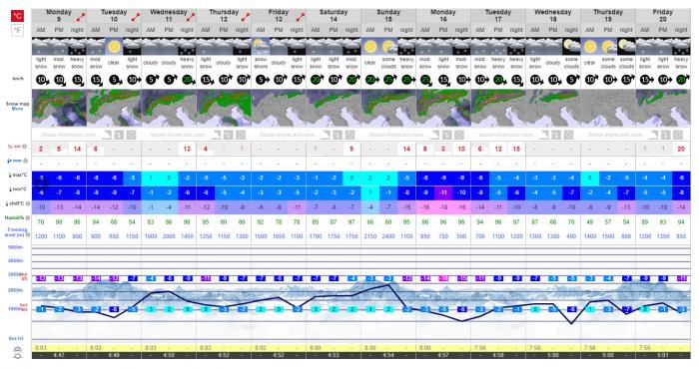This screenshot has width=699, height=369.
Task: Click the sunrise icon beside 8:03
Action: 17,349
